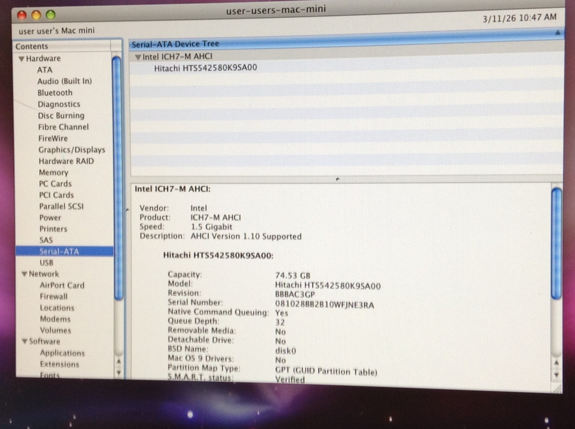Click the sidebar scrollbar up arrow
Viewport: 575px width, 429px height.
tap(119, 361)
